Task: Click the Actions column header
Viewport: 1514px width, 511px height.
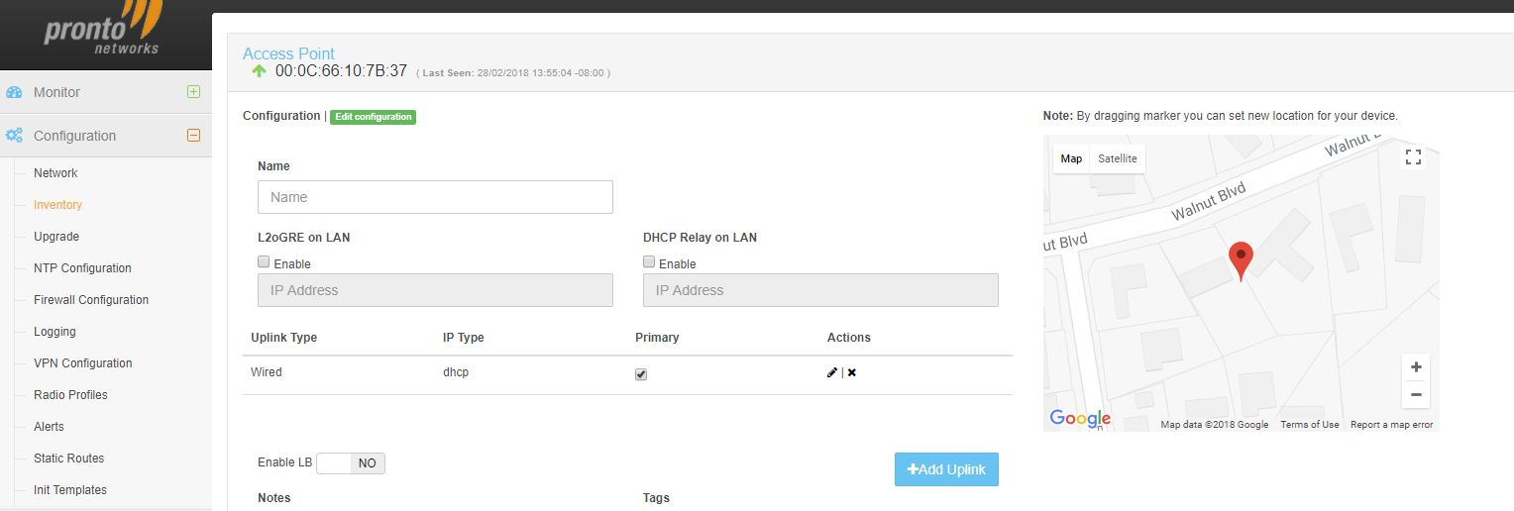Action: point(849,338)
